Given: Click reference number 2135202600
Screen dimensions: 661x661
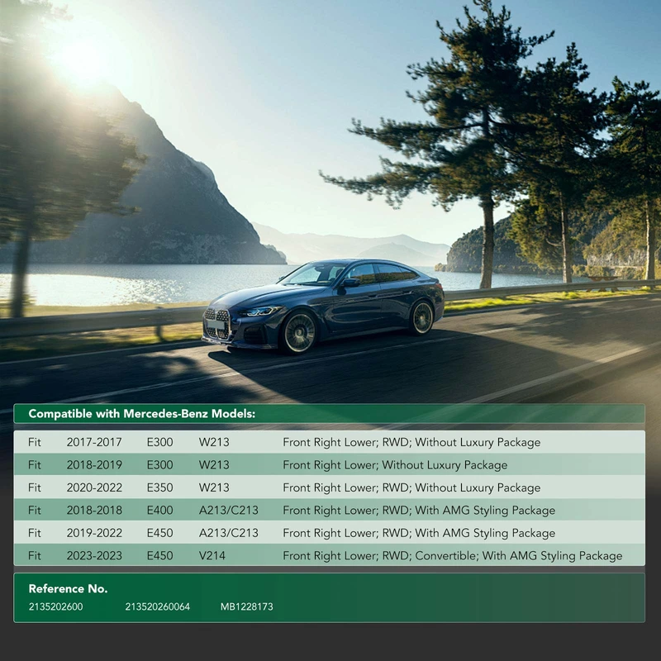Looking at the screenshot, I should coord(55,607).
